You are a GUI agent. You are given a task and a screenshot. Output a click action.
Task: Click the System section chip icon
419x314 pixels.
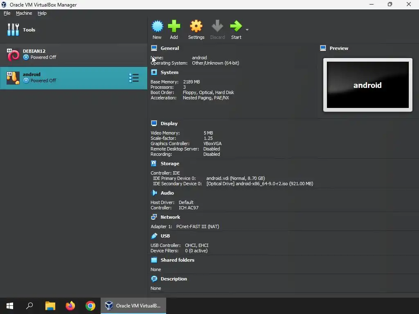pos(154,72)
